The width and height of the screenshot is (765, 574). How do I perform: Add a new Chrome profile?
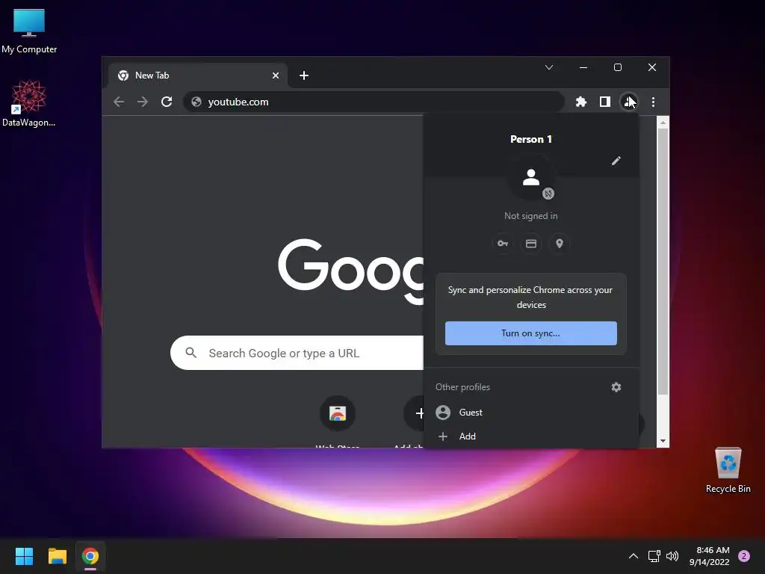pos(531,436)
